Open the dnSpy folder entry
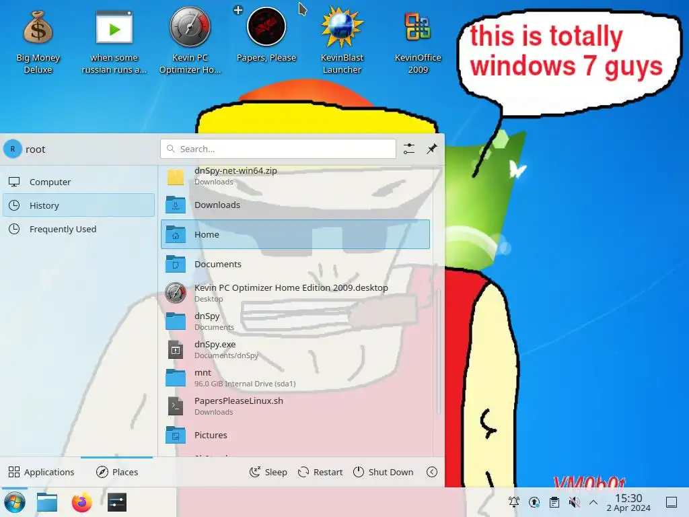This screenshot has height=517, width=689. coord(295,321)
